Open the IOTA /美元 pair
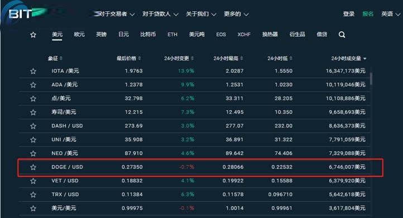Screen dimensions: 403x218 click(x=65, y=71)
